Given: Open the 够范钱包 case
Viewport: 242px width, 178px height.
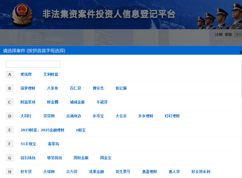Looking at the screenshot, I should pos(54,158).
